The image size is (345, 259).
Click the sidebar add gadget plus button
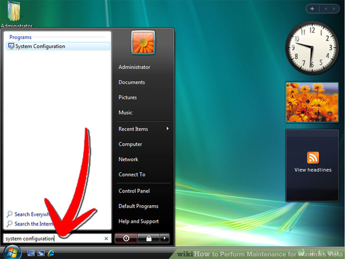312,9
